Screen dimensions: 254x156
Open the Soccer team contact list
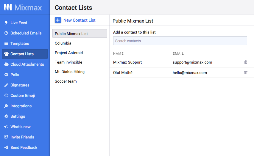[66, 81]
